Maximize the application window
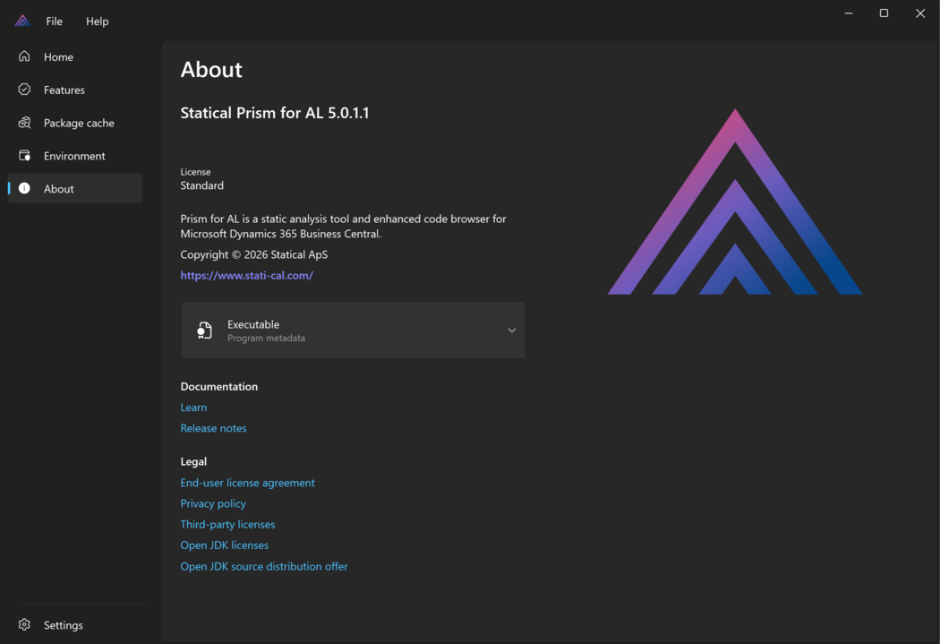Viewport: 940px width, 644px height. pyautogui.click(x=884, y=13)
